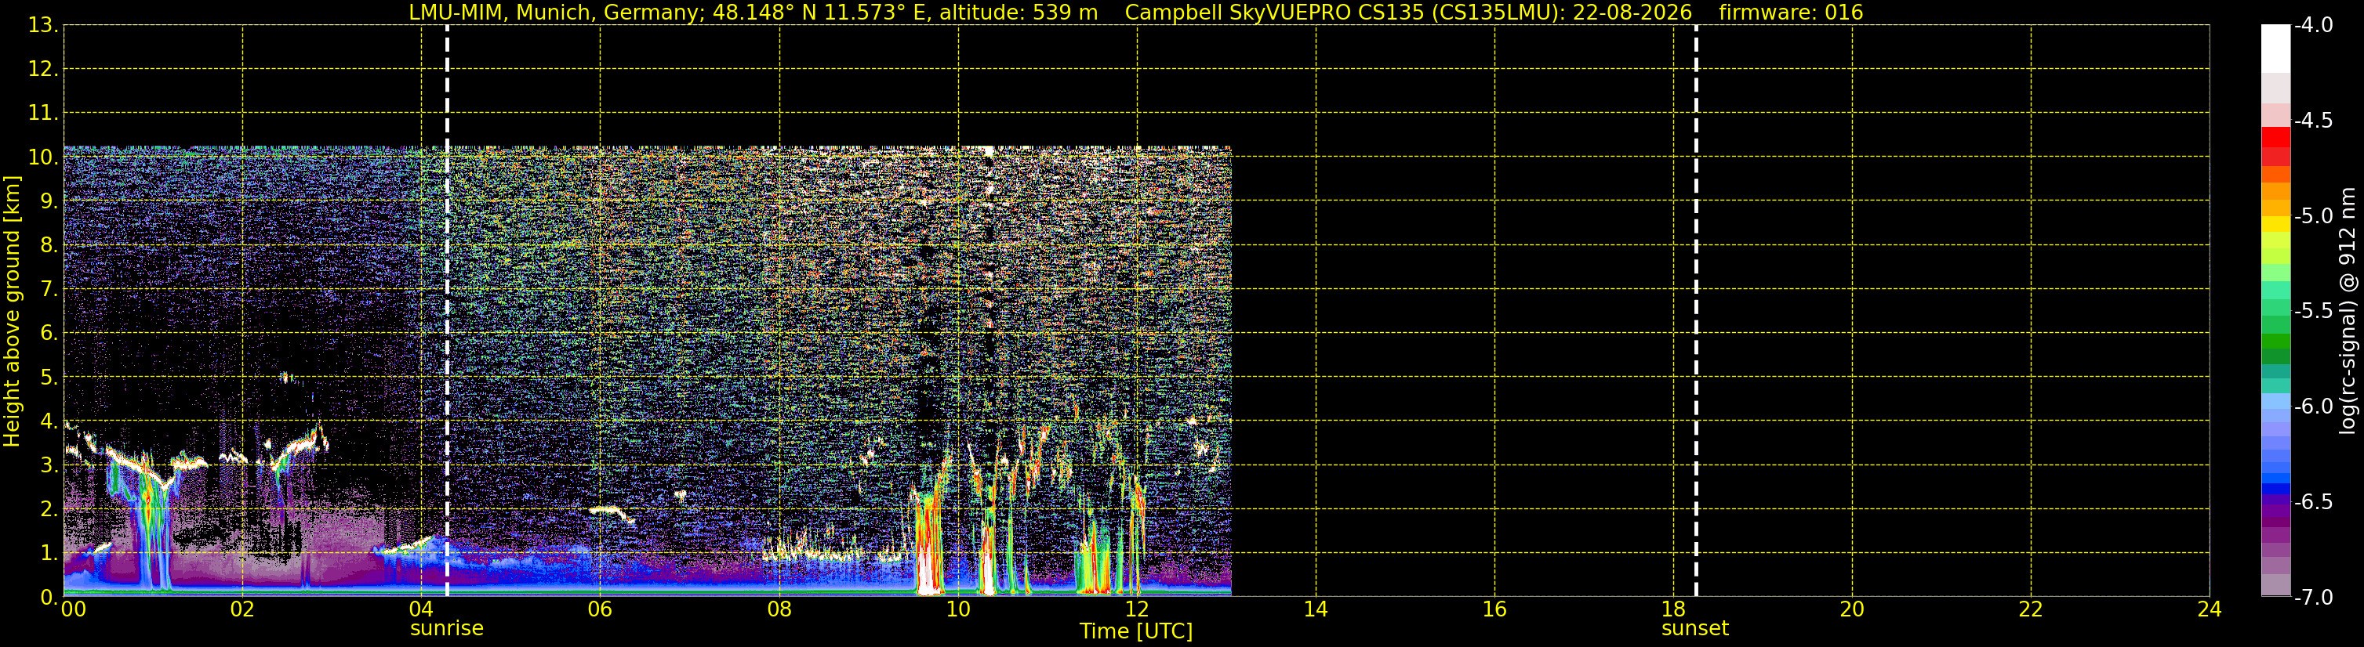Click the '20' tick on the time axis
The image size is (2364, 647).
pos(1852,609)
